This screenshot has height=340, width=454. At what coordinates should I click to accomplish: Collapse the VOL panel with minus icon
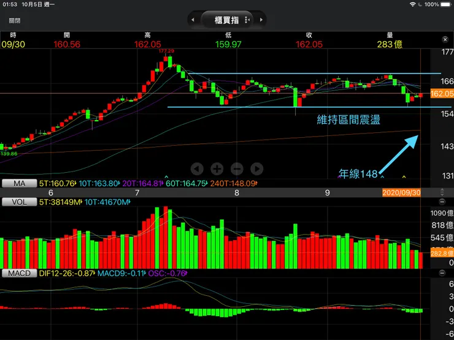pos(442,202)
